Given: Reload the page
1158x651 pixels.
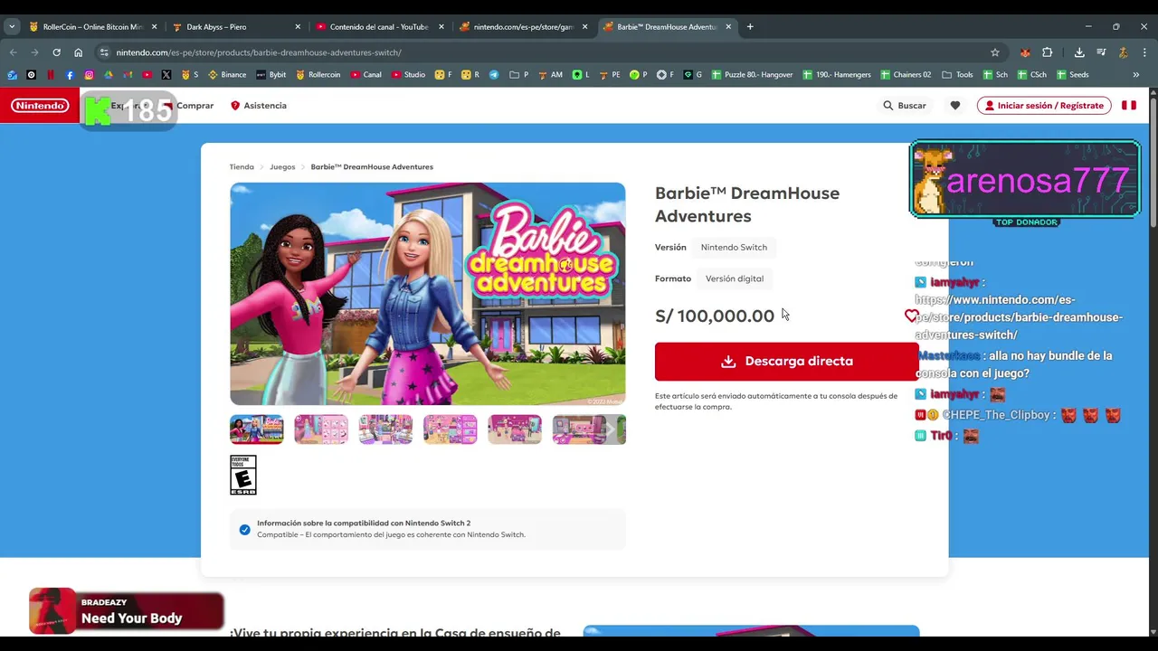Looking at the screenshot, I should 56,52.
